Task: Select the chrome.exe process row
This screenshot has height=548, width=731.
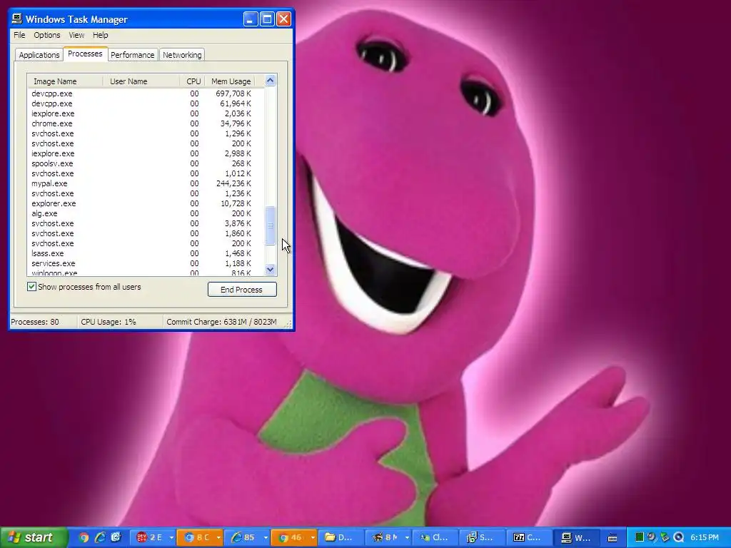Action: coord(146,123)
